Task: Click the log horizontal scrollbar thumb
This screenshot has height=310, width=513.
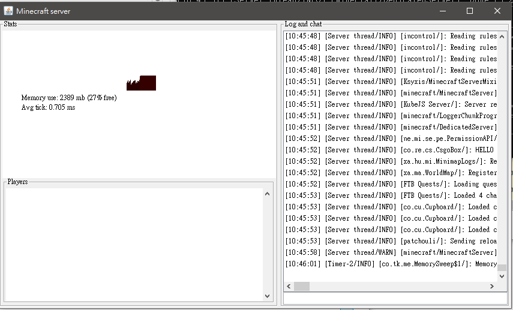Action: [x=302, y=287]
